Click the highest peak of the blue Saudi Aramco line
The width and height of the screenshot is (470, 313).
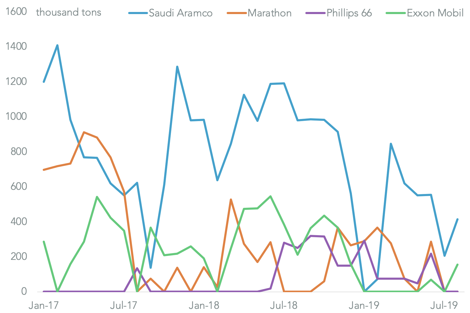coord(57,46)
